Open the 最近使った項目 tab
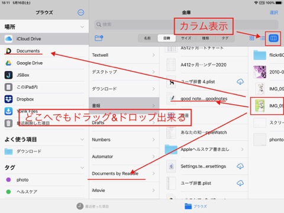This screenshot has width=284, height=213. (93, 206)
